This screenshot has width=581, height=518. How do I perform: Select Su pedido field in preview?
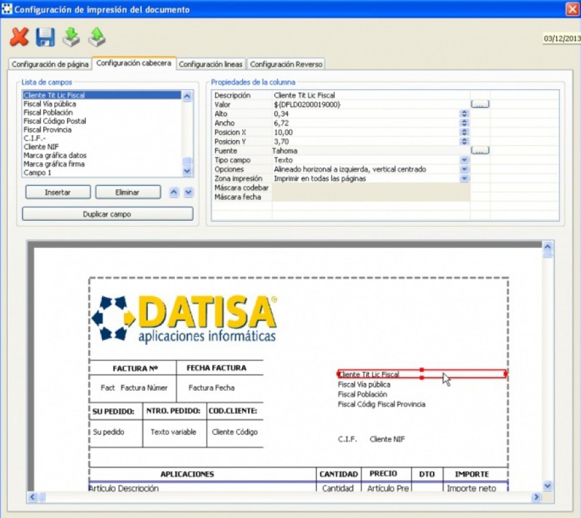pyautogui.click(x=108, y=432)
